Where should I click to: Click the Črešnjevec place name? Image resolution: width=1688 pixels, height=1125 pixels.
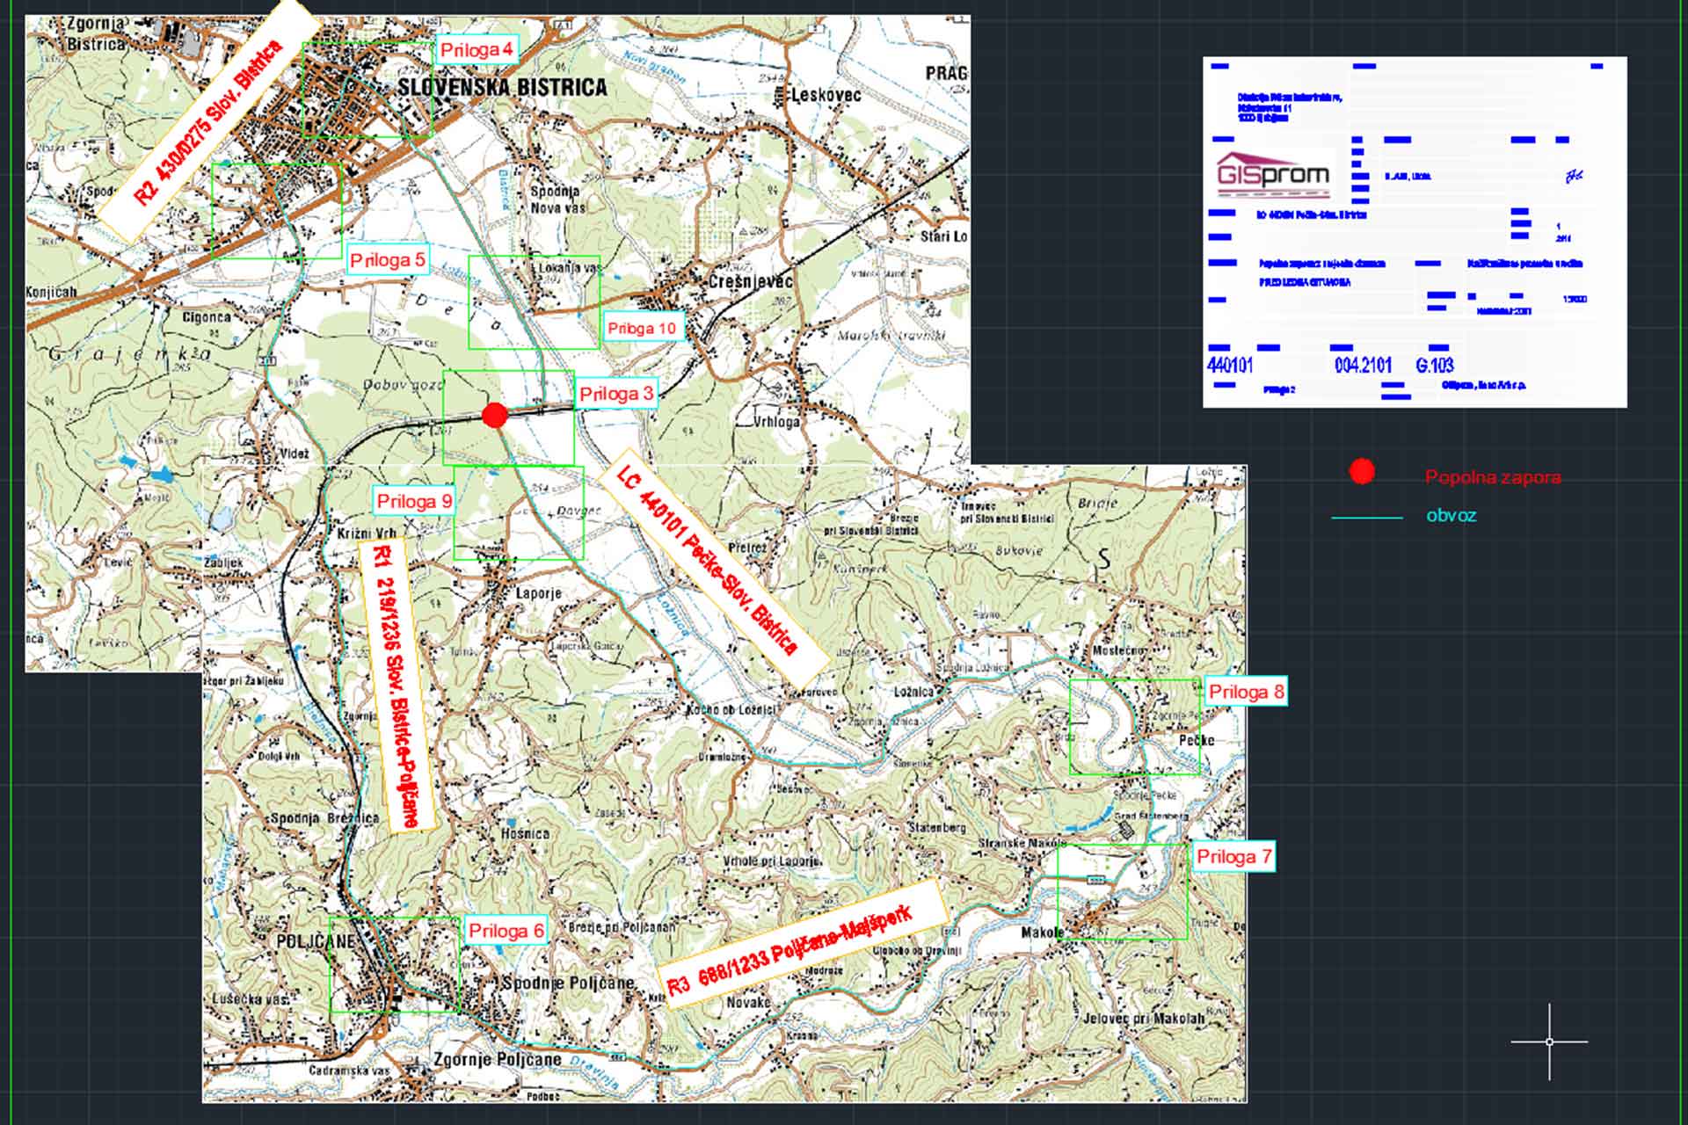750,281
